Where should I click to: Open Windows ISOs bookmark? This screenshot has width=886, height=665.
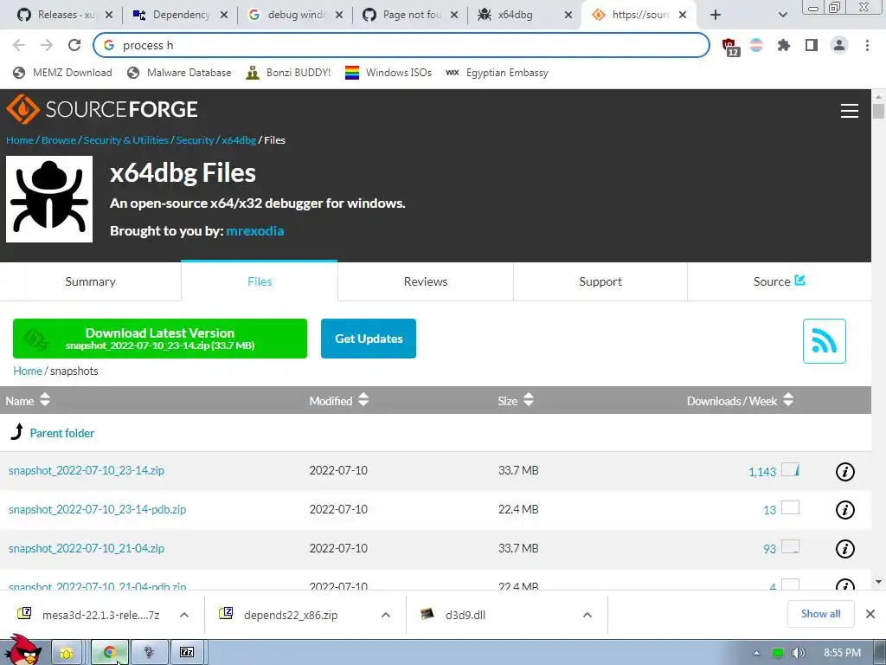[x=388, y=73]
